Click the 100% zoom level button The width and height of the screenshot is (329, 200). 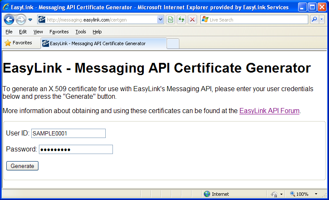click(299, 194)
